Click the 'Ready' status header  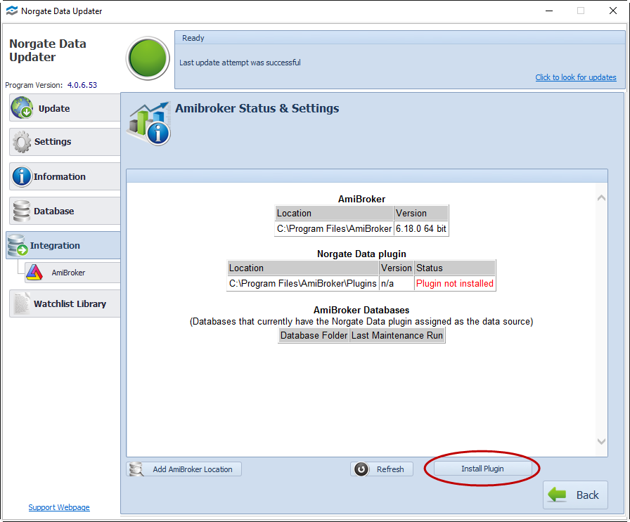(x=193, y=38)
